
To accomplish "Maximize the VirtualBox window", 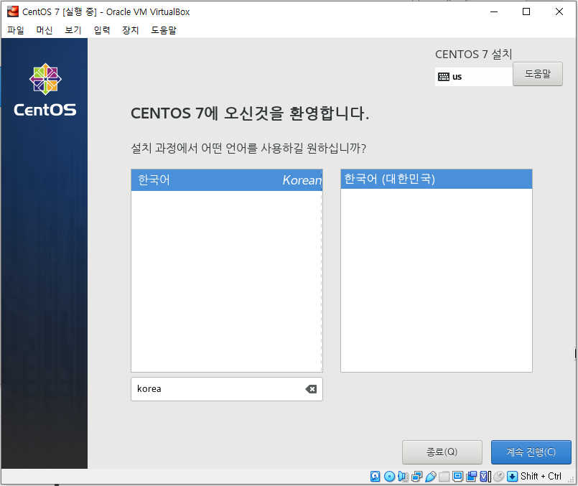I will tap(526, 11).
